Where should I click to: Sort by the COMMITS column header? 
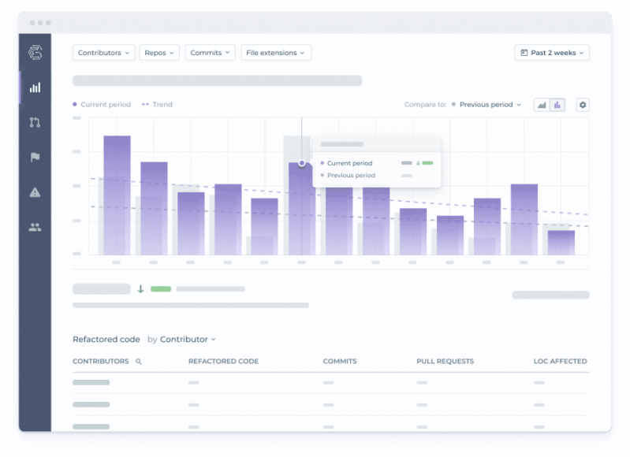tap(340, 362)
